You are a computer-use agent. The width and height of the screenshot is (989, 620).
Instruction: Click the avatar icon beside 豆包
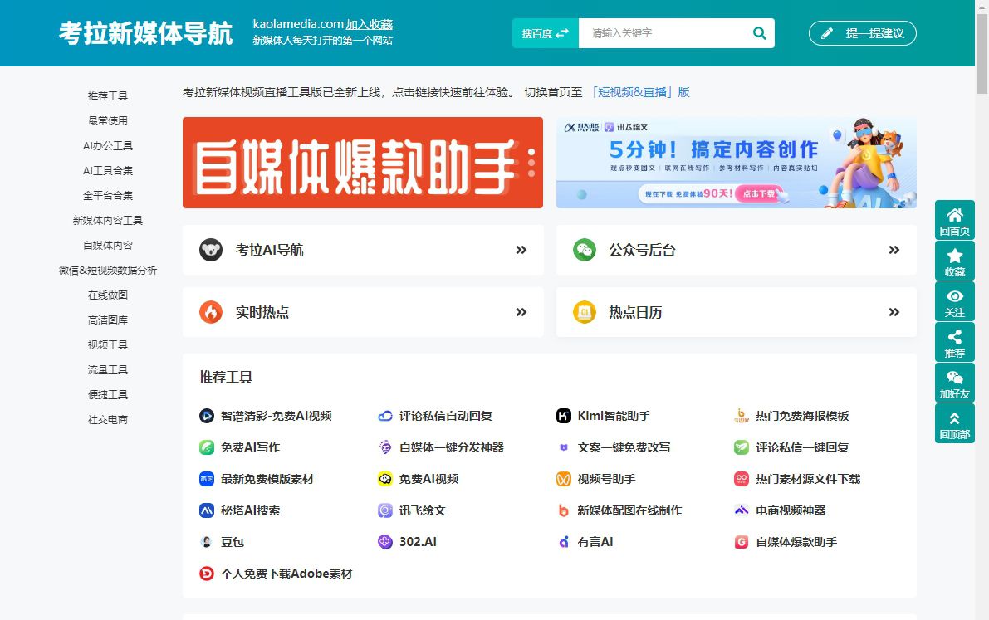point(207,542)
